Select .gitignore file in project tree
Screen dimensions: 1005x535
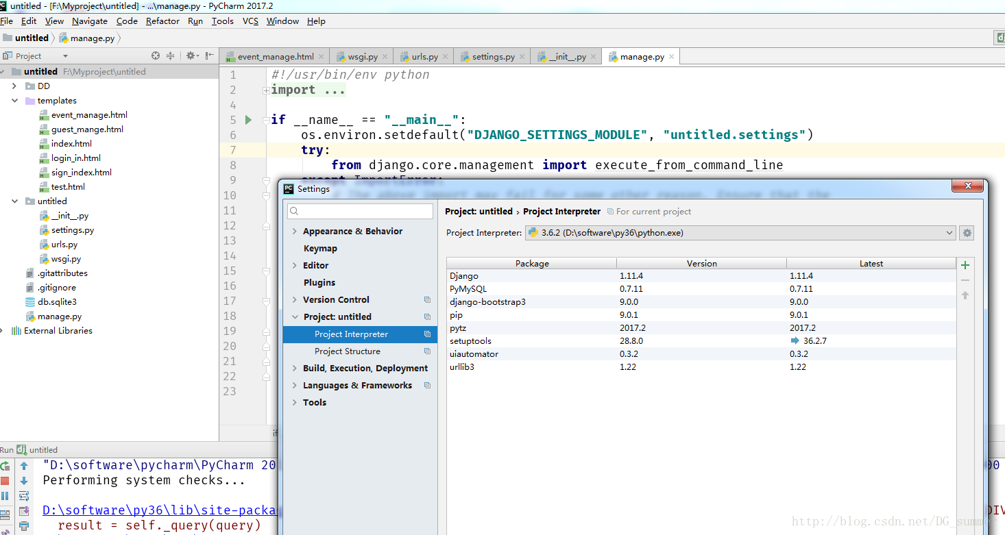point(57,288)
